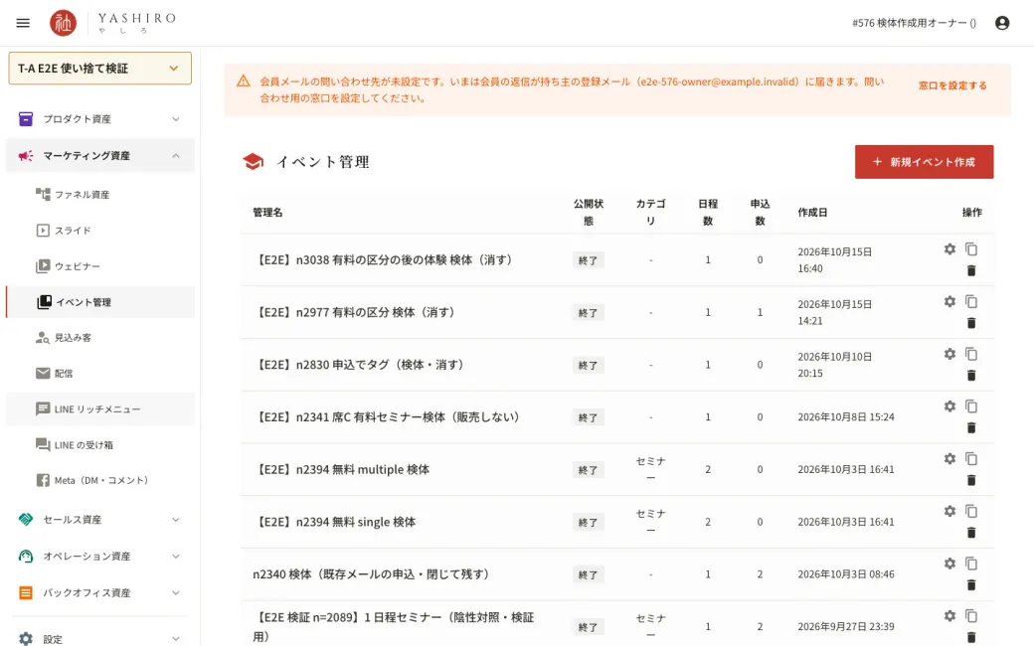Click the 新規イベント作成 button
Image resolution: width=1034 pixels, height=646 pixels.
(x=924, y=162)
